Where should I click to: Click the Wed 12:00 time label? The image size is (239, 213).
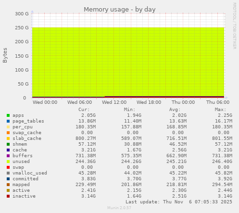114,102
